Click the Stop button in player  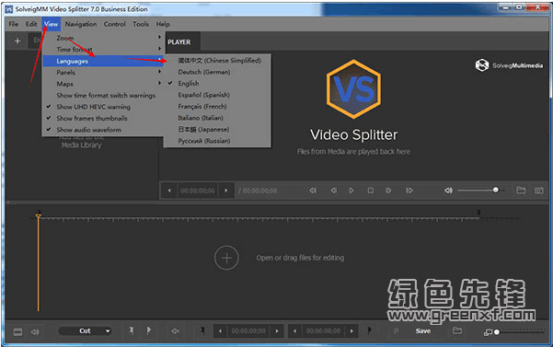pos(370,191)
